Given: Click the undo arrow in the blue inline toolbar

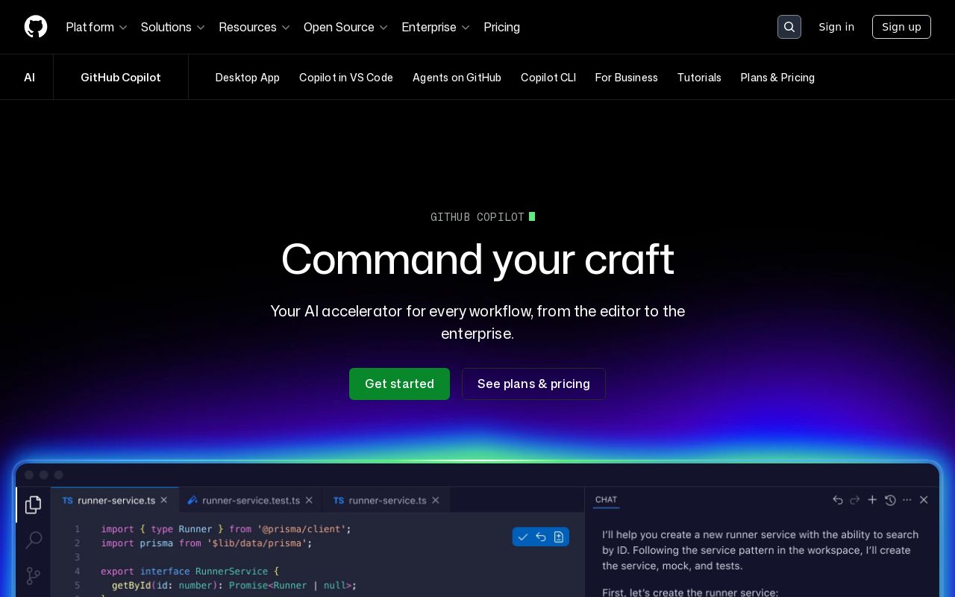Looking at the screenshot, I should pyautogui.click(x=541, y=537).
